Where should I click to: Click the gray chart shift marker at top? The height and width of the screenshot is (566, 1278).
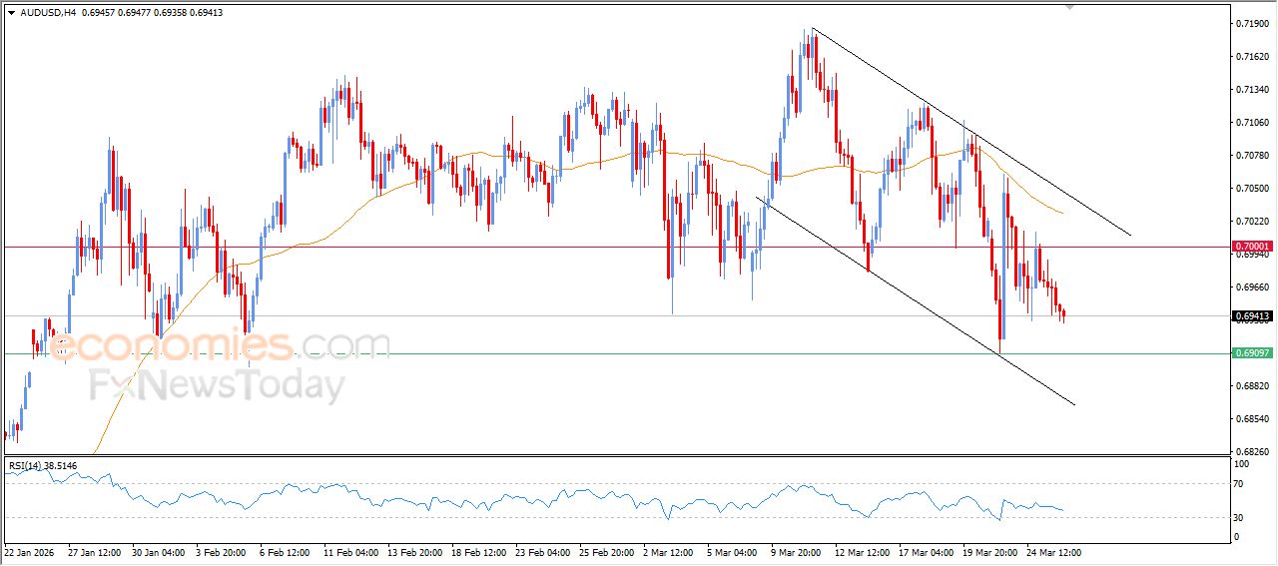tap(1070, 6)
